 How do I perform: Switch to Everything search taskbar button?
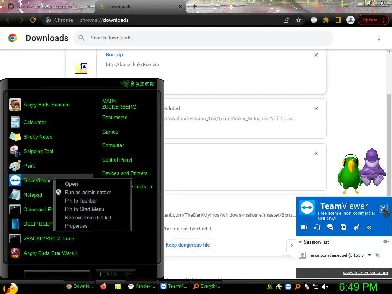(x=206, y=286)
